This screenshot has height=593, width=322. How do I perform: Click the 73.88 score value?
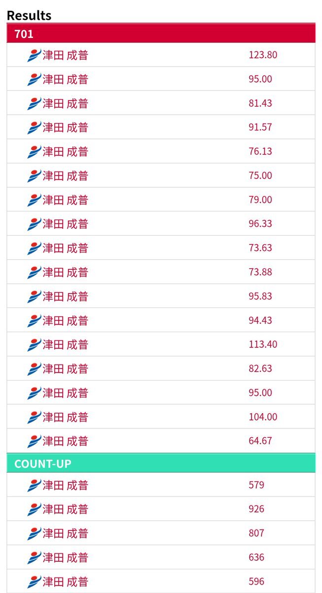tap(260, 272)
